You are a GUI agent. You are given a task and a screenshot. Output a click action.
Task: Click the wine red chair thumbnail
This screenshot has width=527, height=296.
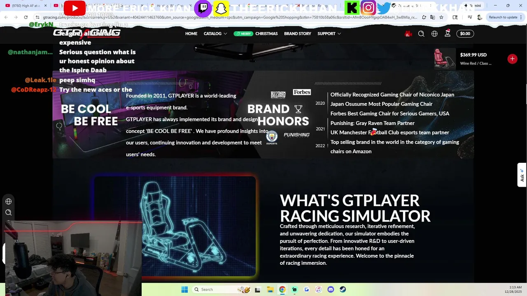(444, 59)
